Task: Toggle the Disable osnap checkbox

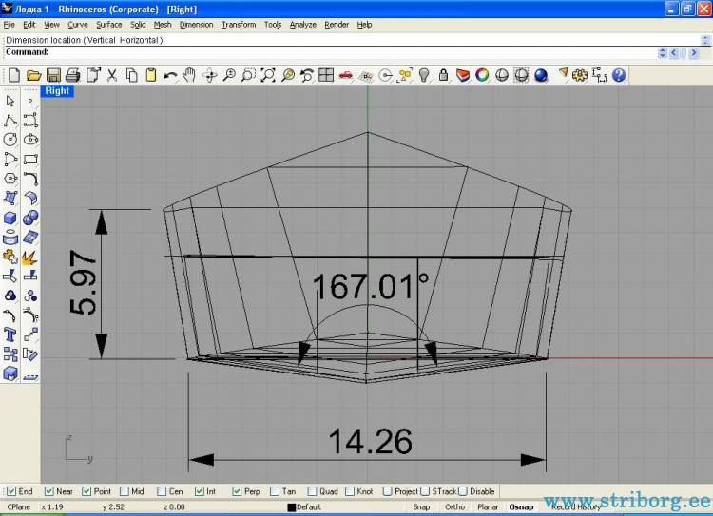Action: 463,491
